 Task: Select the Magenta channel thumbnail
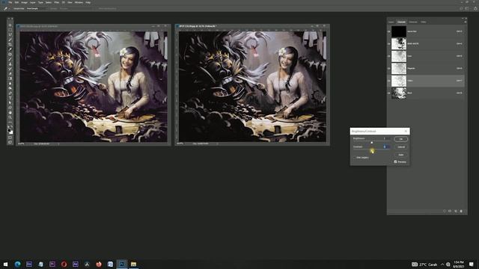(x=399, y=68)
